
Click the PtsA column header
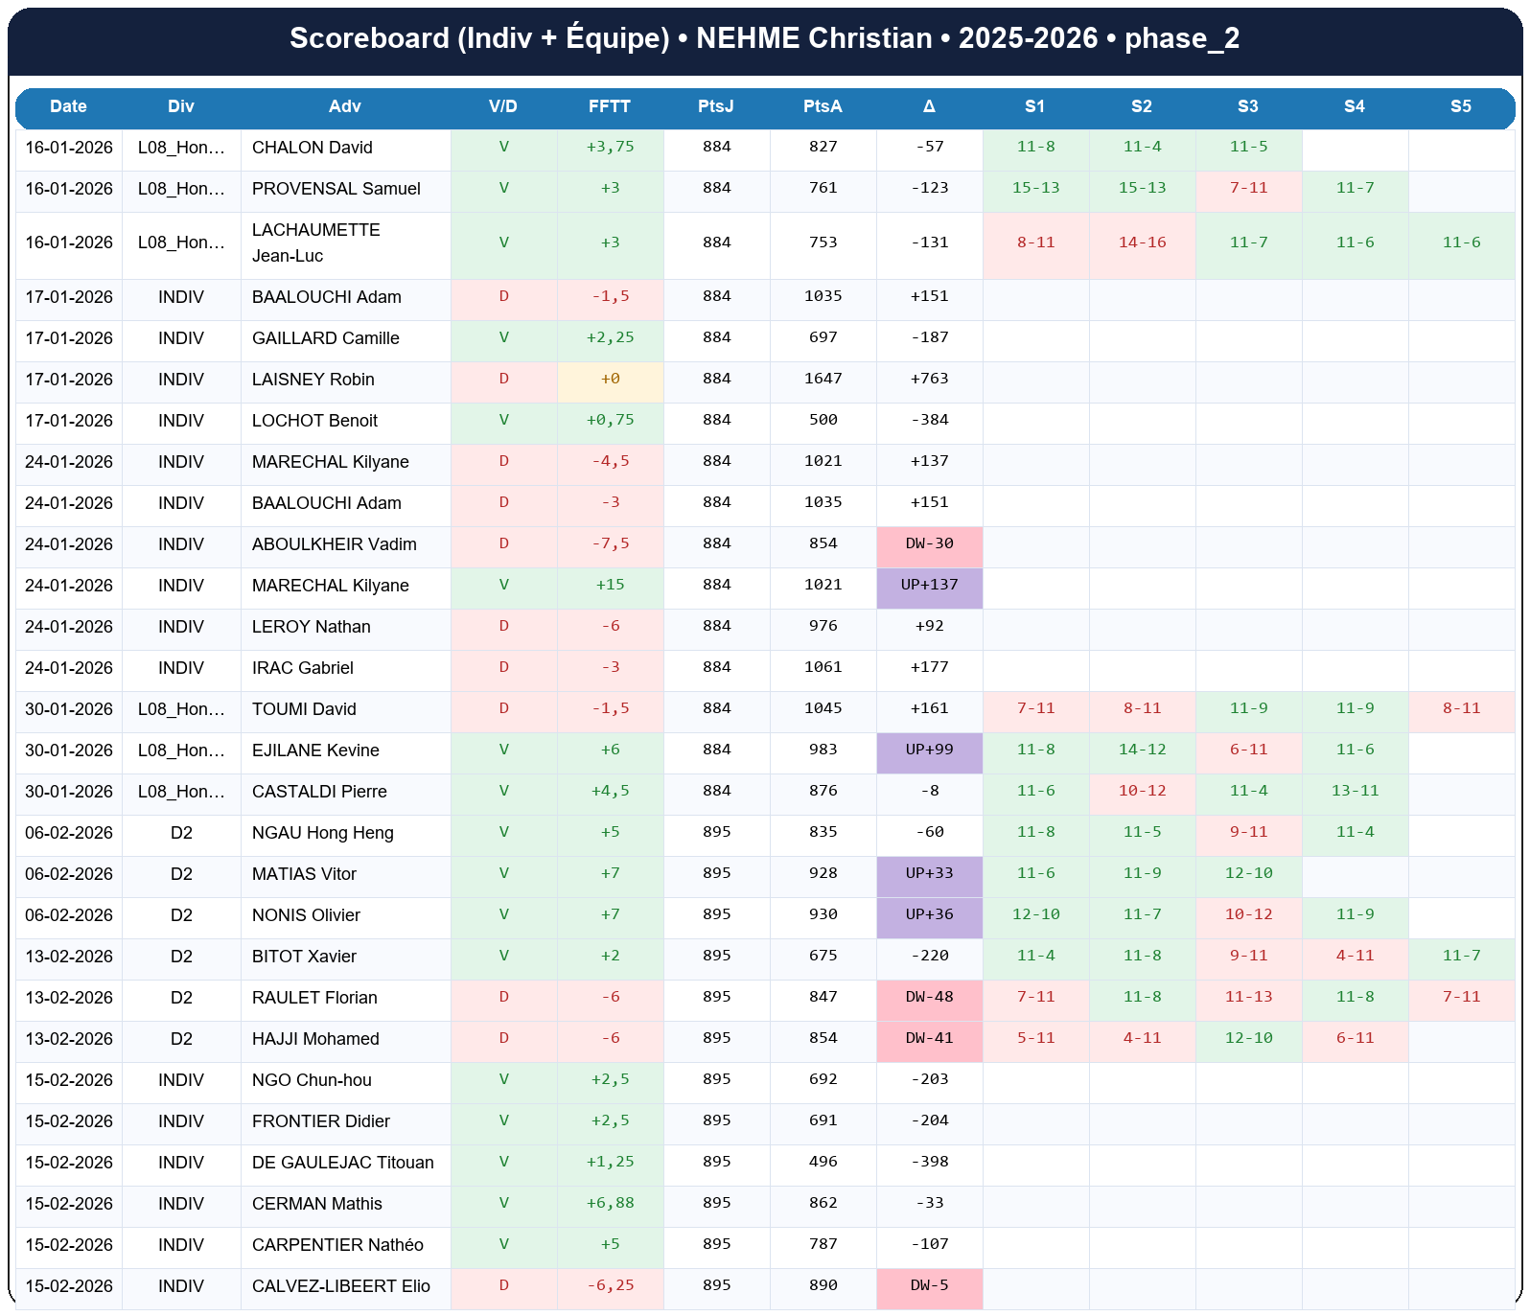[823, 106]
